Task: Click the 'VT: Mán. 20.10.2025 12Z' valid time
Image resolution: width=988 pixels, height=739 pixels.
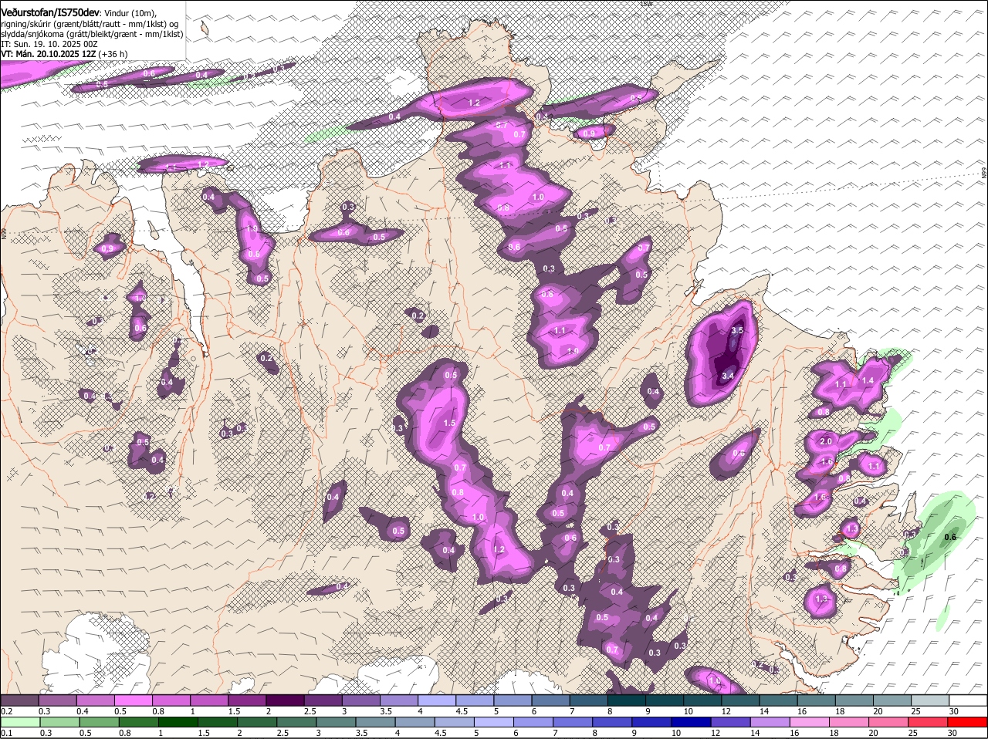Action: [49, 54]
